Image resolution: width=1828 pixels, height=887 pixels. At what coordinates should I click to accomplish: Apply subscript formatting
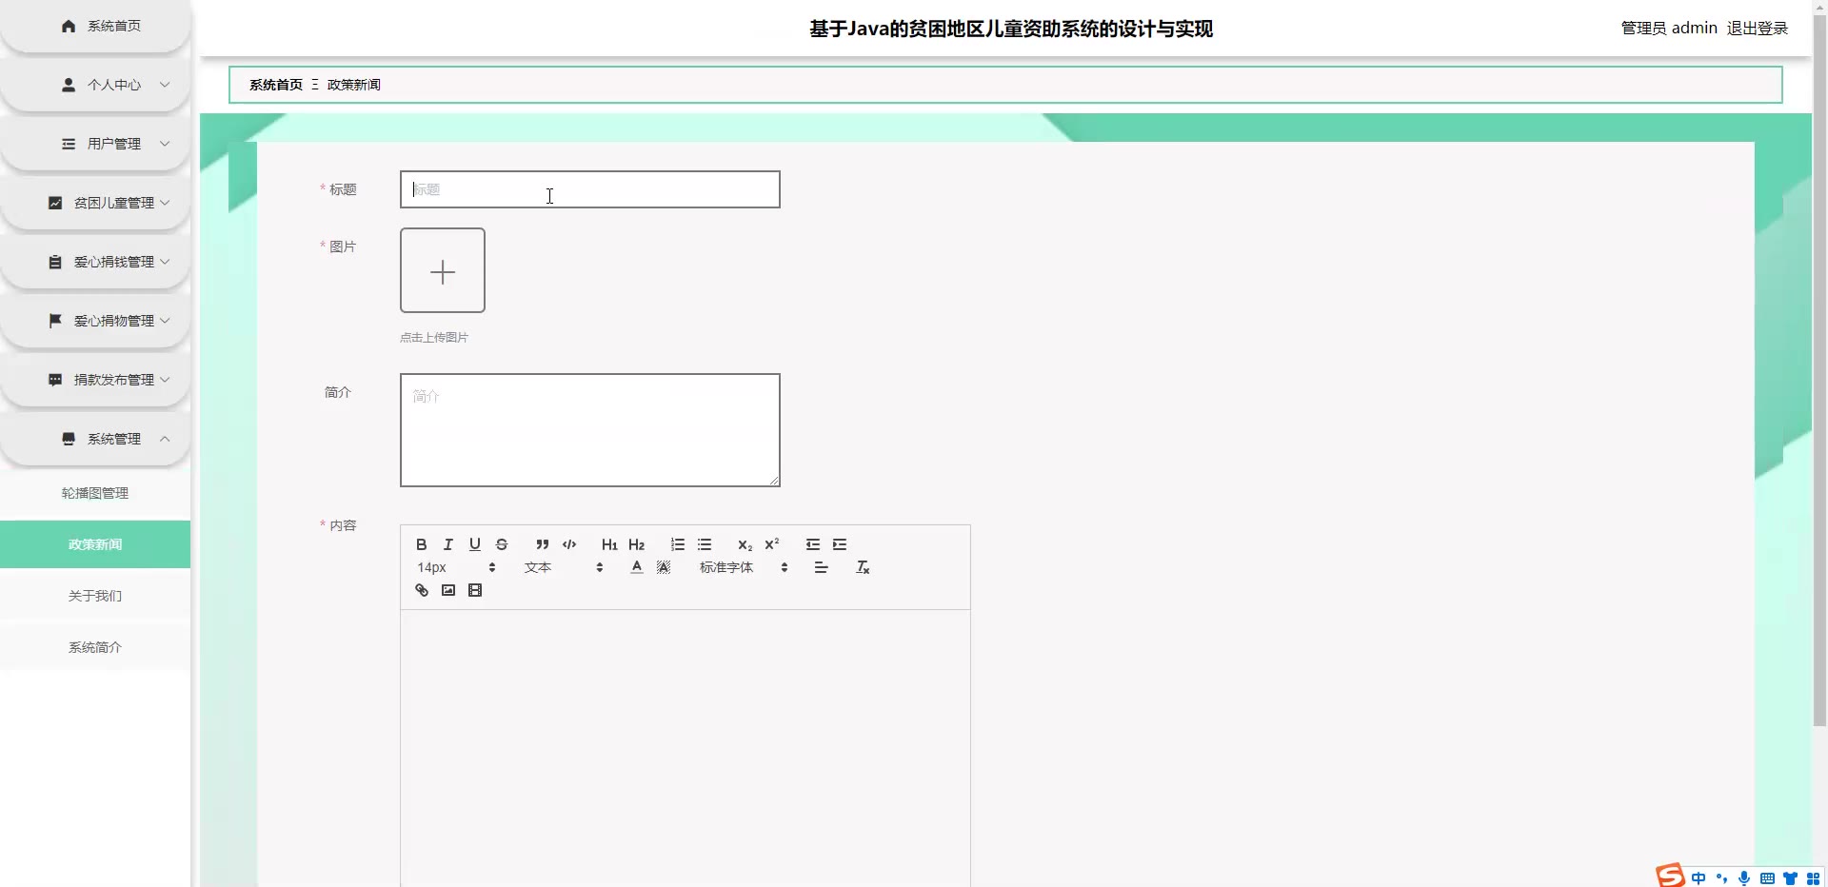click(745, 544)
